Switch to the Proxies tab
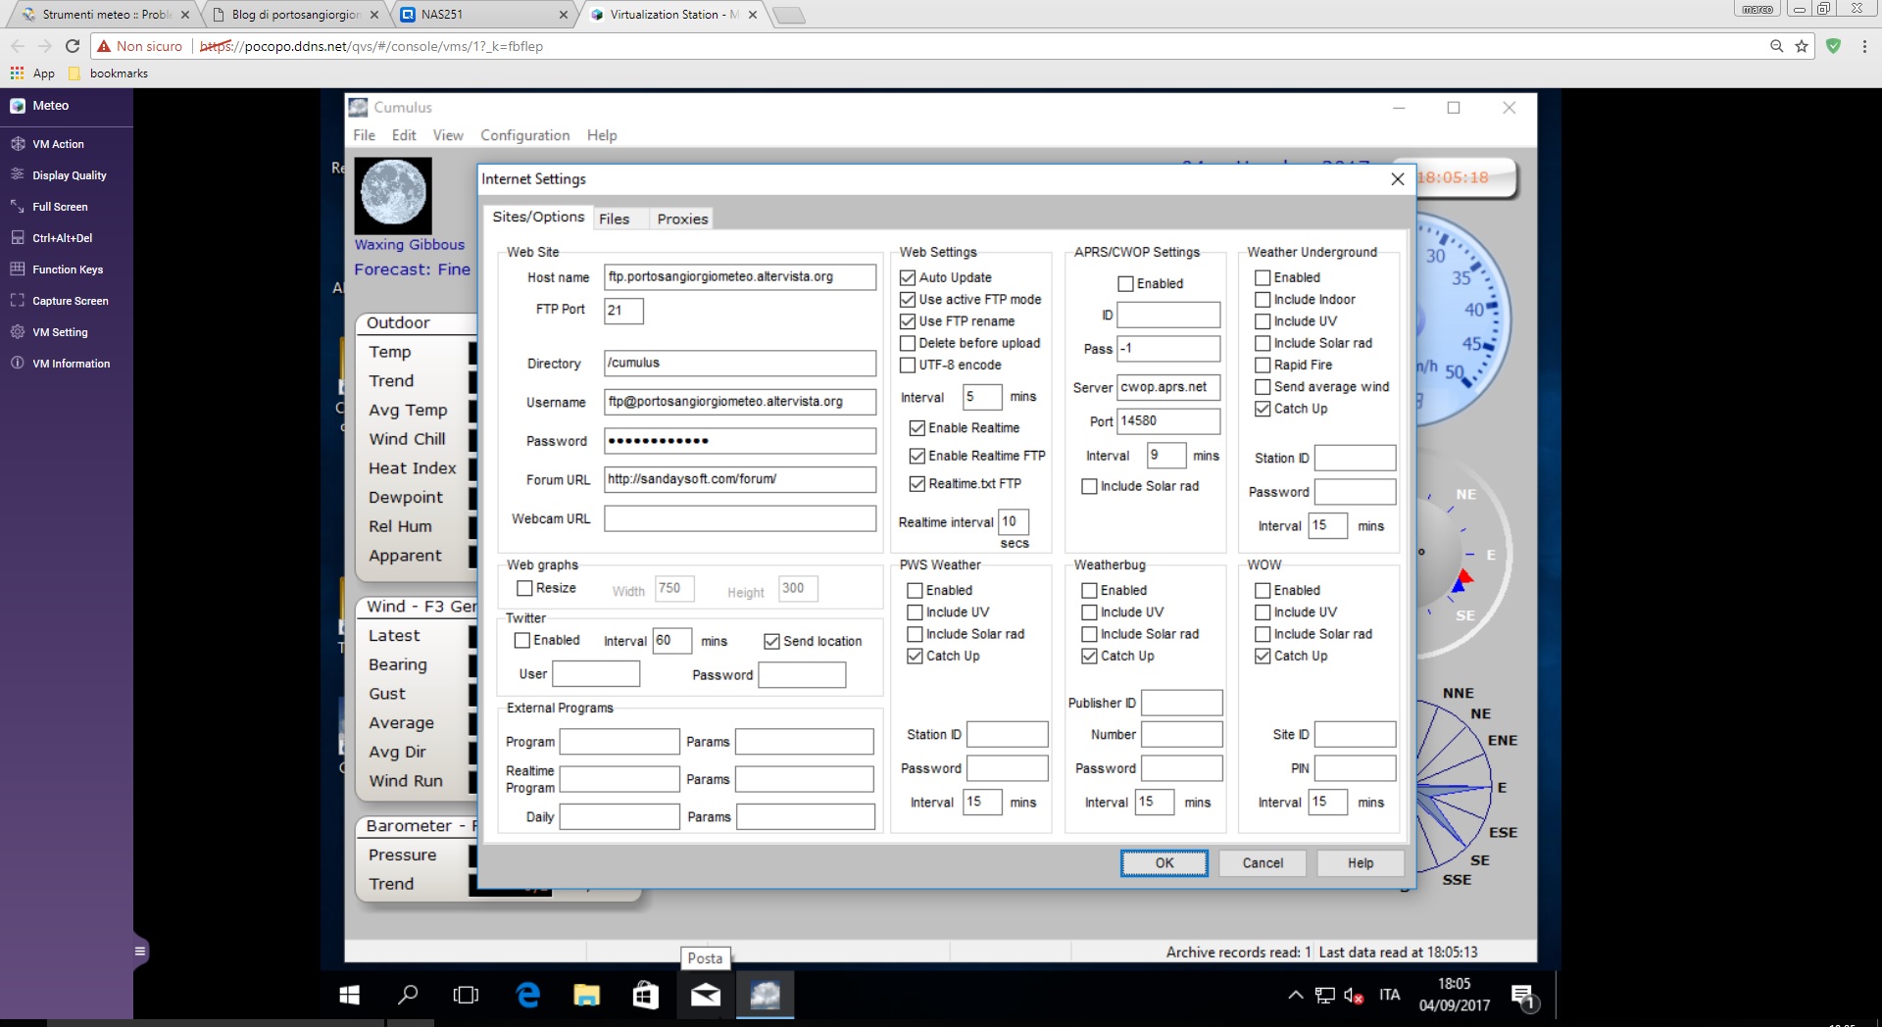 [682, 219]
